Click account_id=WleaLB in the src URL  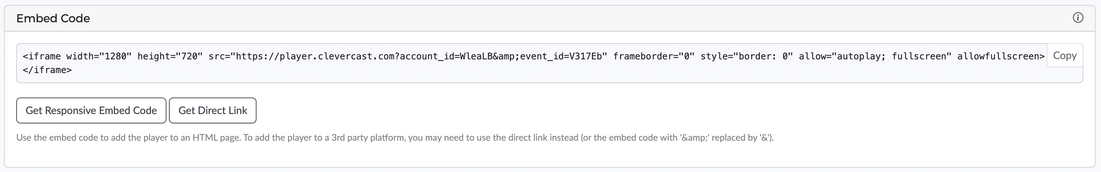447,56
